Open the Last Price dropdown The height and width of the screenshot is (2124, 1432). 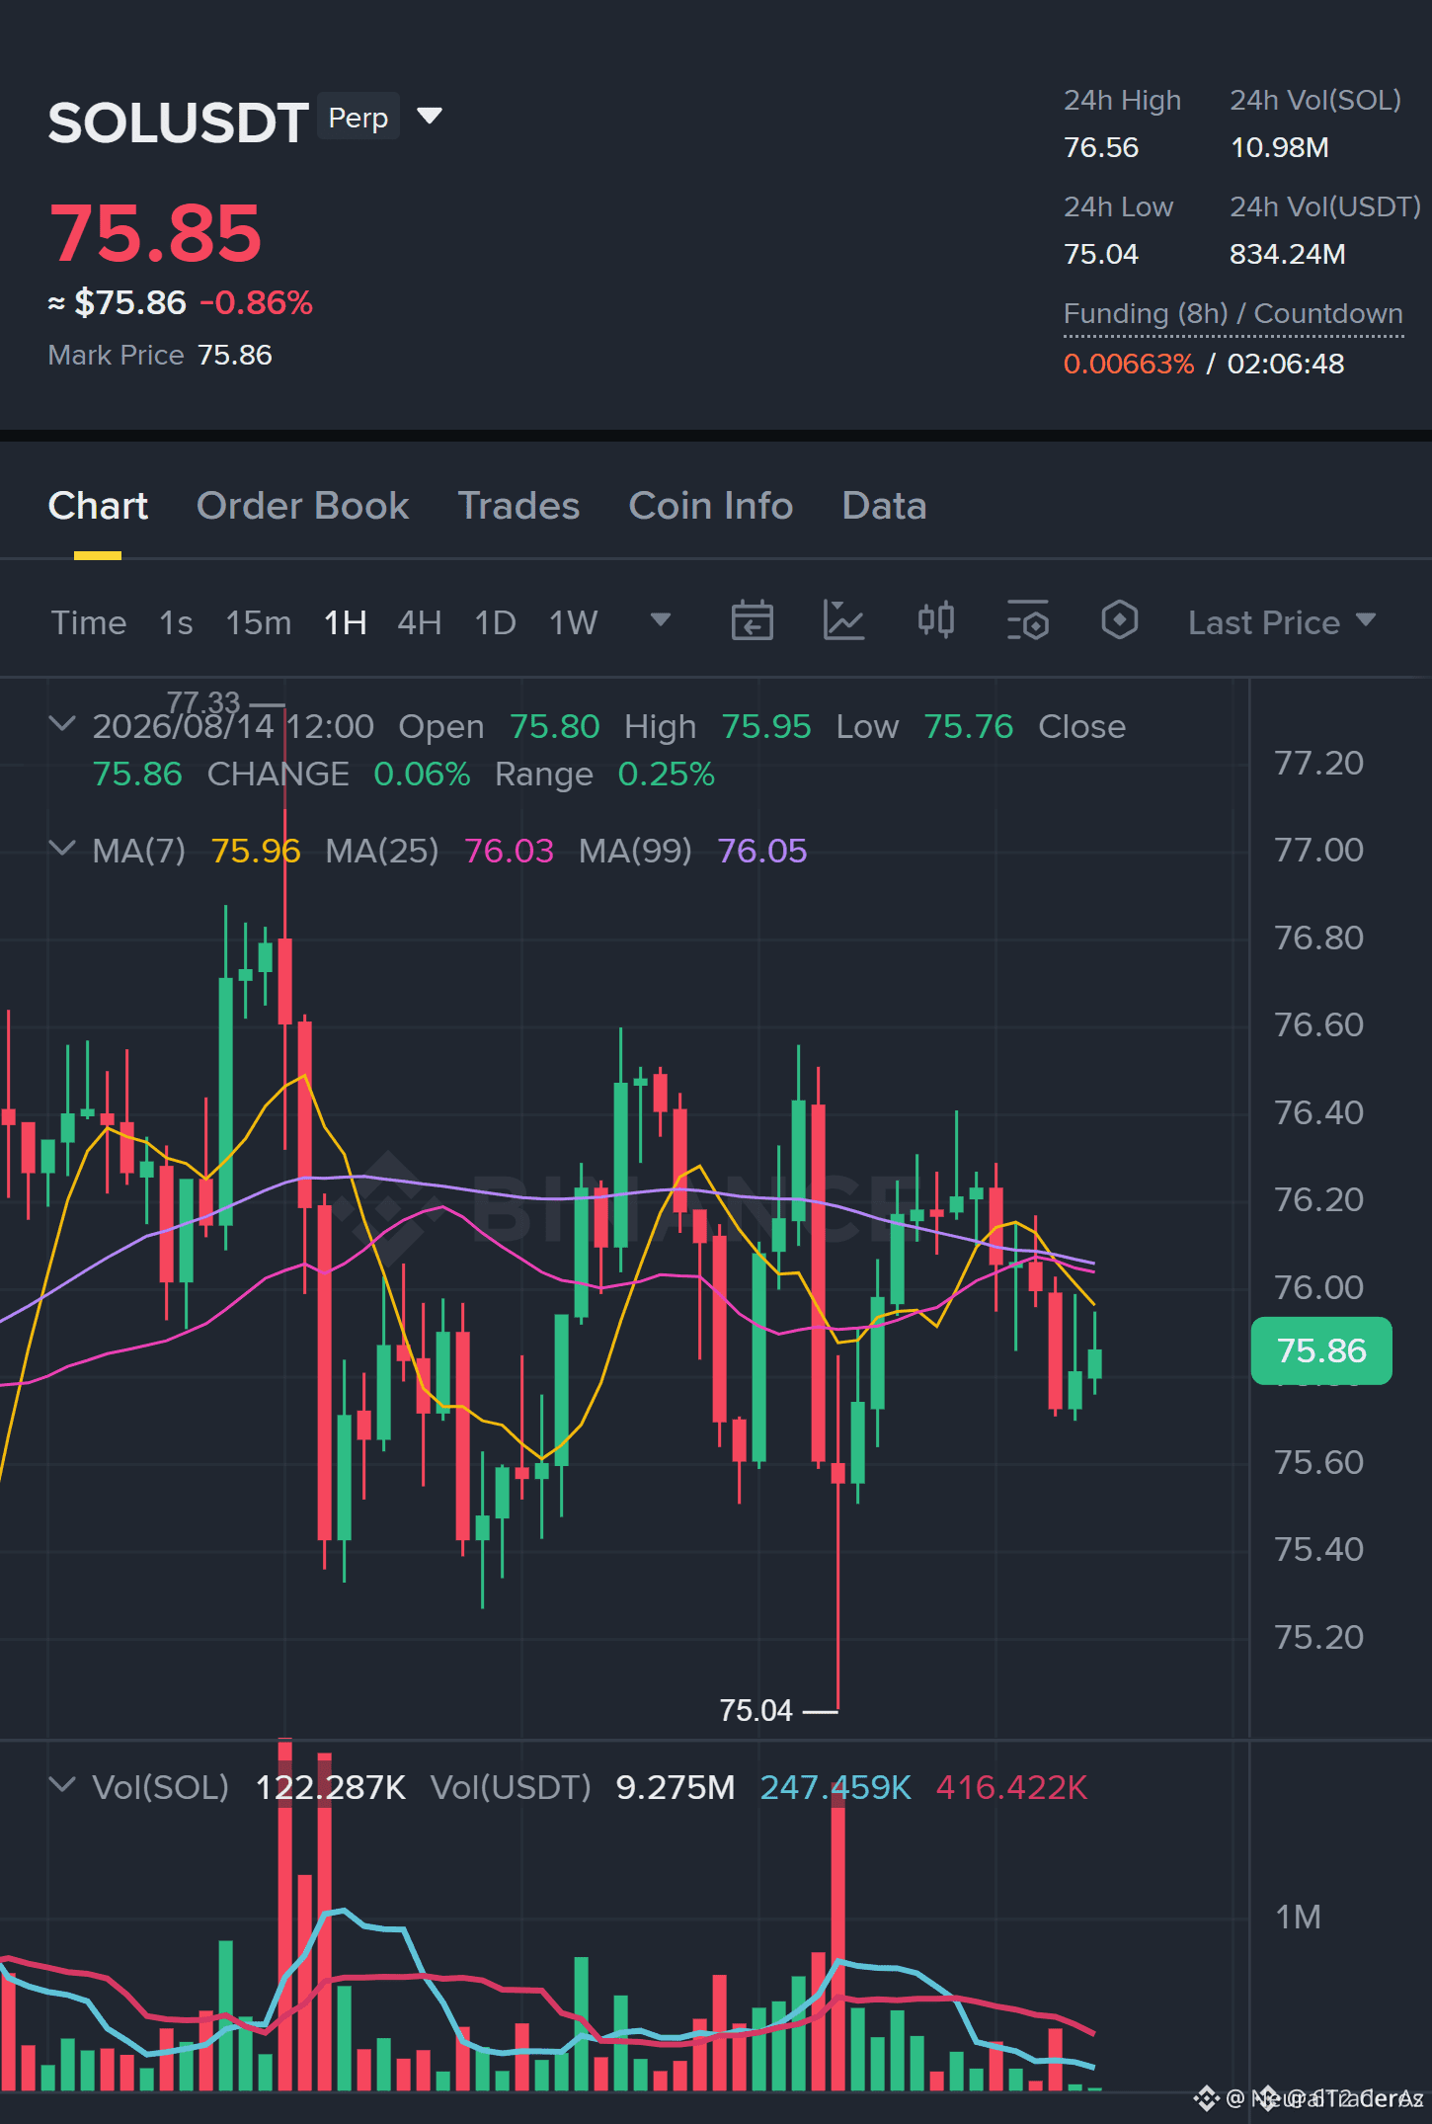click(1281, 622)
